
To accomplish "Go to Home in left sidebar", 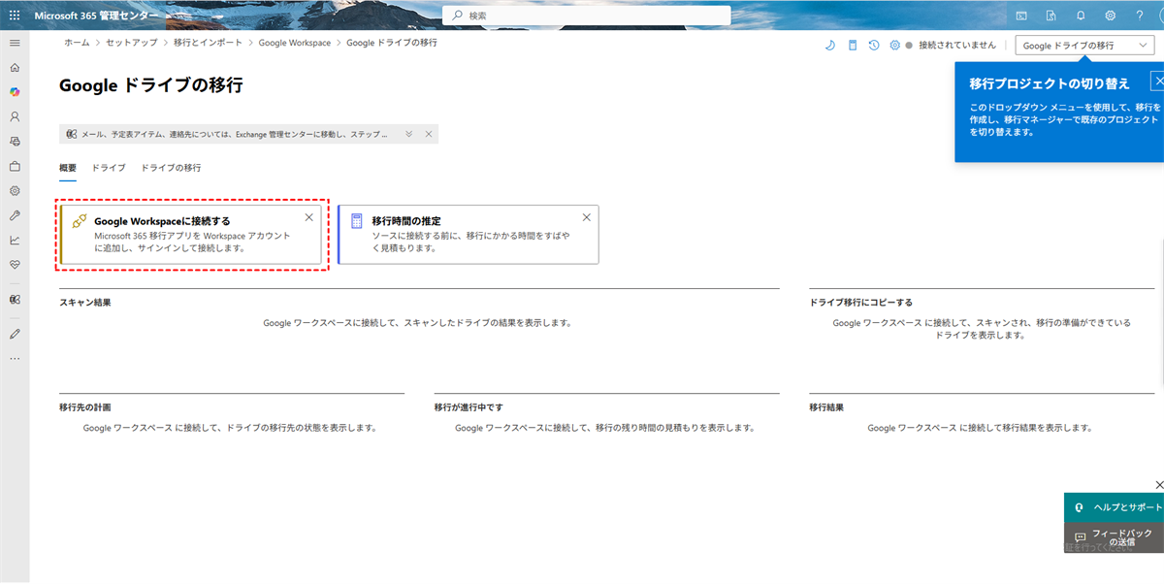I will (15, 68).
